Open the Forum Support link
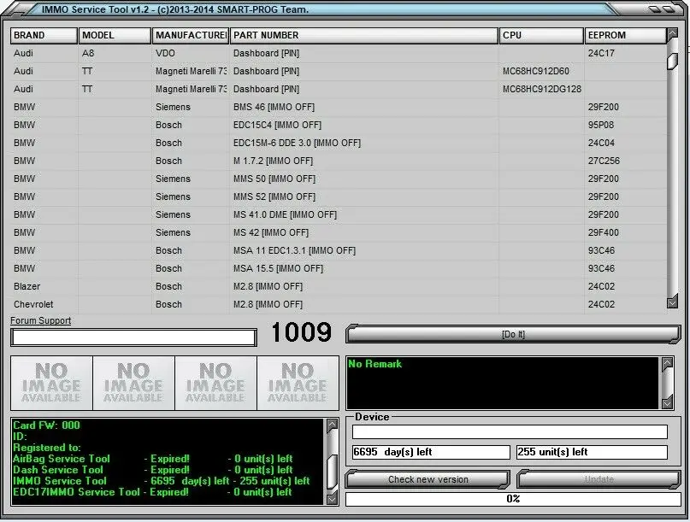 [40, 321]
